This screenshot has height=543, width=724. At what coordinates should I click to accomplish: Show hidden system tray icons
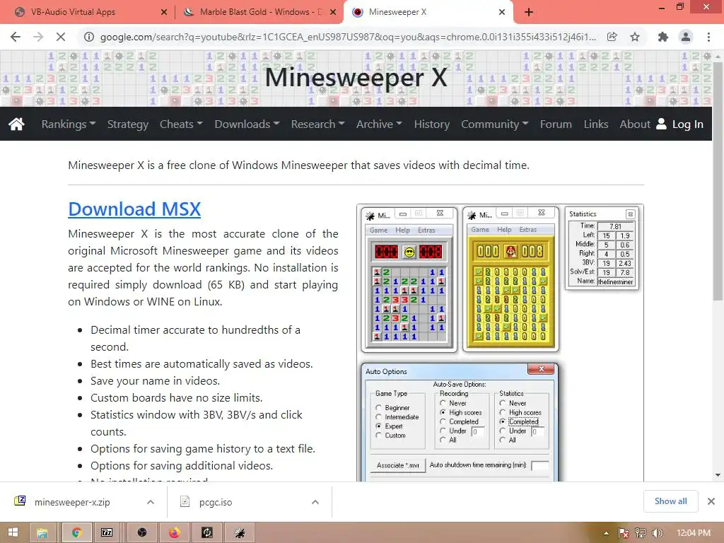(606, 533)
